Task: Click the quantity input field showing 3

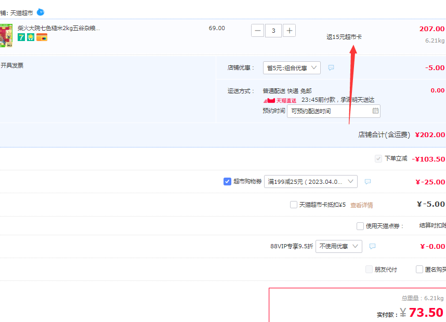Action: [x=273, y=31]
